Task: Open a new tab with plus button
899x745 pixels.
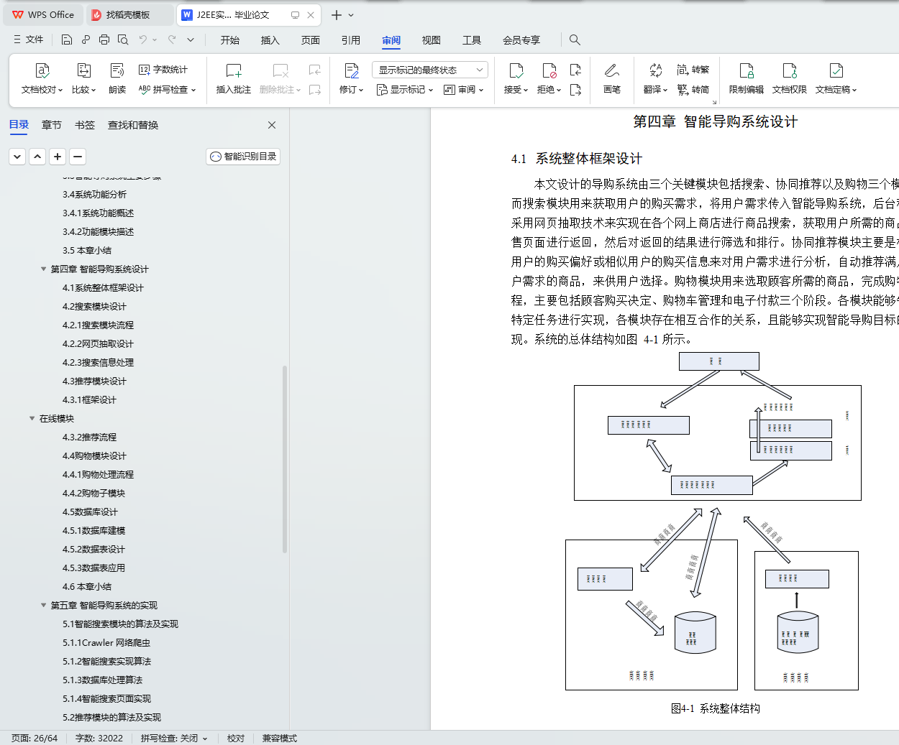Action: (336, 14)
